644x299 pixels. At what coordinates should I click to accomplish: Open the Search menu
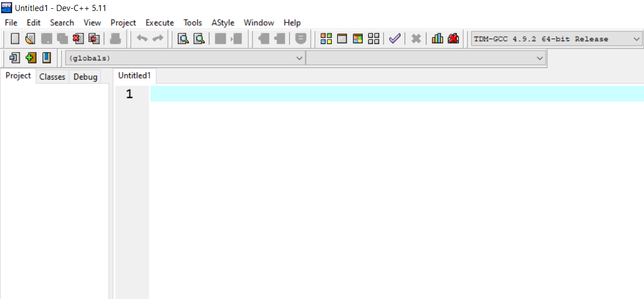tap(62, 22)
